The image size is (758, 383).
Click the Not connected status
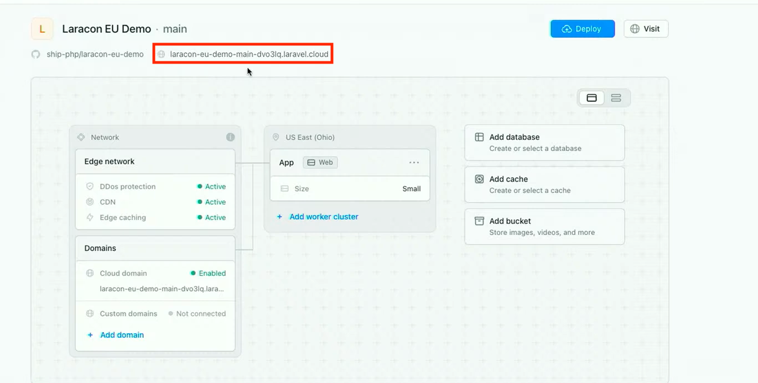[197, 313]
